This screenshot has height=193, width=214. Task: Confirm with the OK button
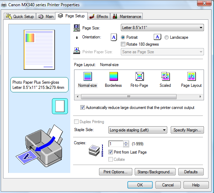click(140, 185)
